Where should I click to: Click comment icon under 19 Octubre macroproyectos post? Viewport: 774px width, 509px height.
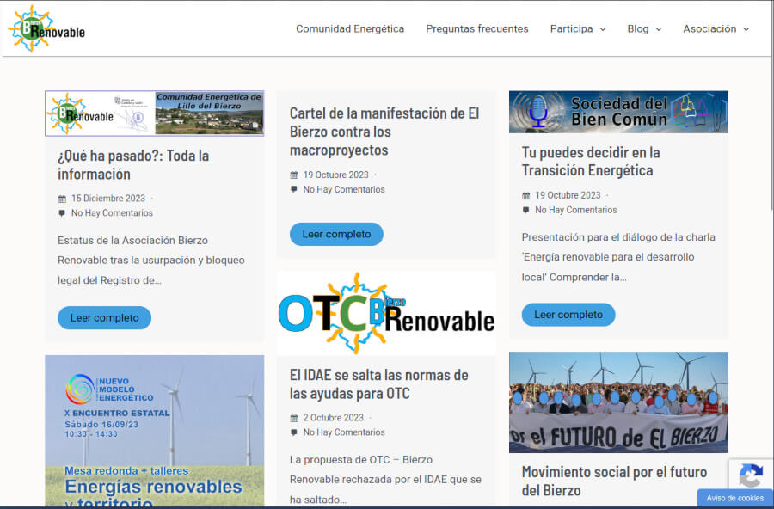[294, 189]
